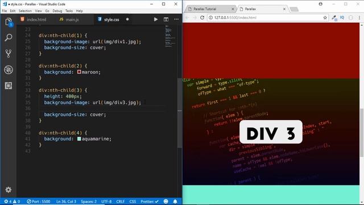This screenshot has height=205, width=364.
Task: Click the Ln 36, Col 3 status entry
Action: click(x=66, y=202)
